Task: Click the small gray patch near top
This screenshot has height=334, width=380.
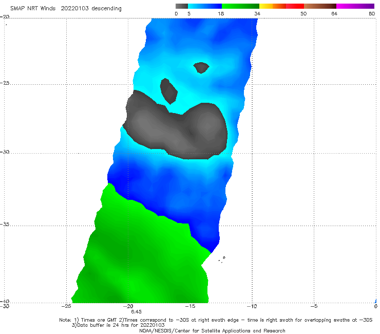Action: coord(201,67)
